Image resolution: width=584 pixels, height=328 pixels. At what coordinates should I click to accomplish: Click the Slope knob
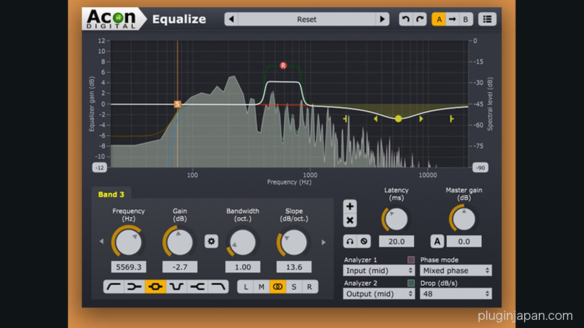294,242
